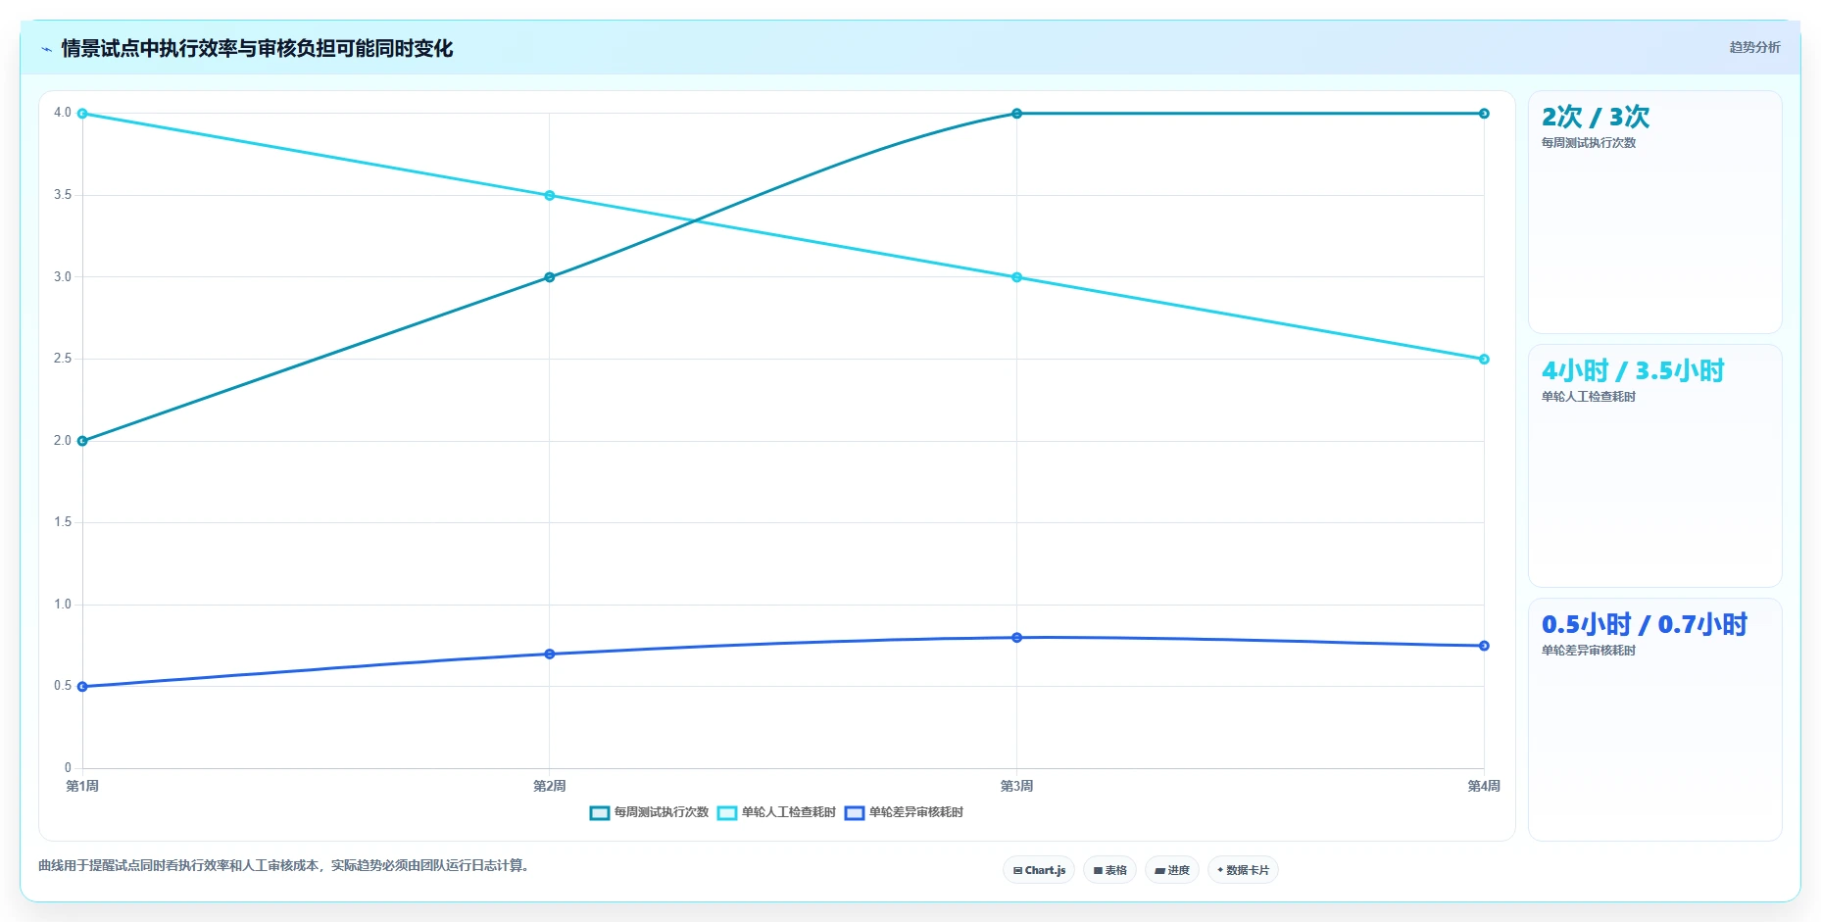Click the x-axis label 第4周
Viewport: 1821px width, 922px height.
[x=1484, y=786]
